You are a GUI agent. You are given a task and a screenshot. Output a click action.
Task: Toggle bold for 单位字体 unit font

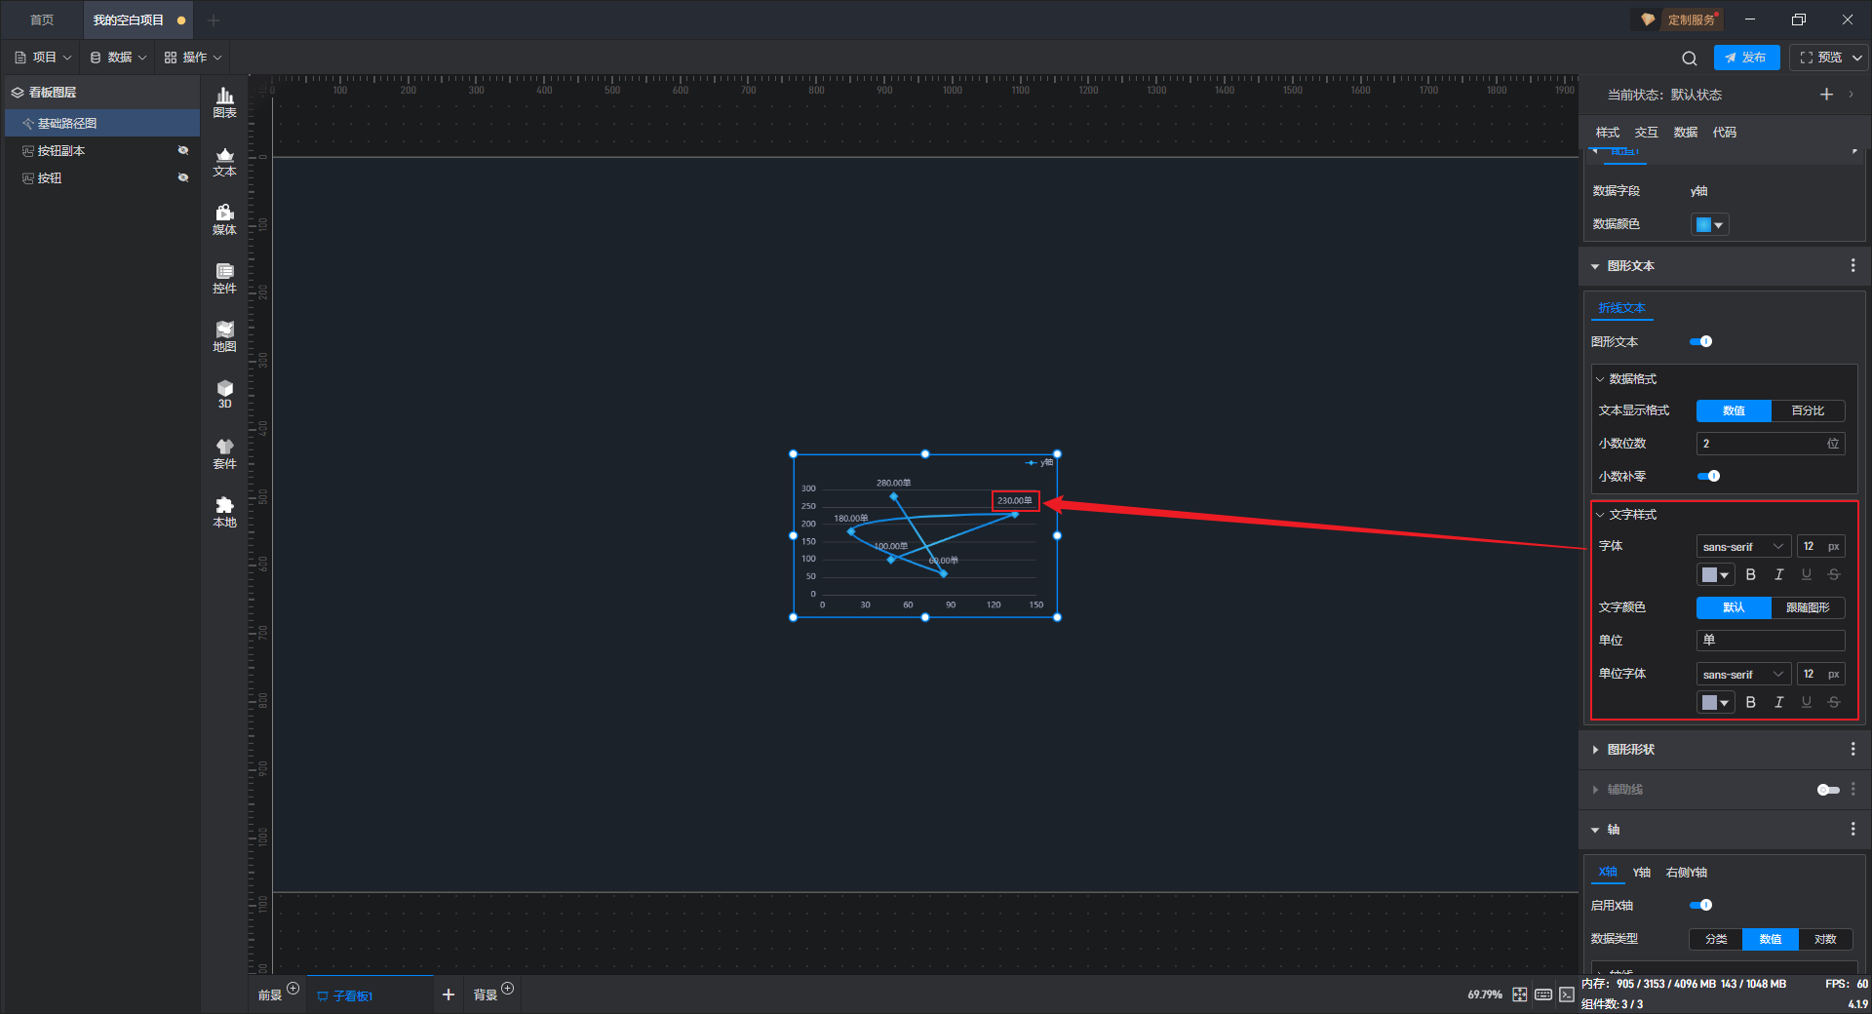1751,702
